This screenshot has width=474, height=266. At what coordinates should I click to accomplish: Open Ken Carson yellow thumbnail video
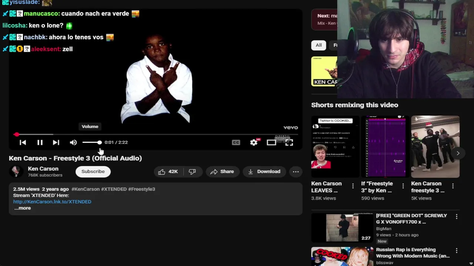324,71
